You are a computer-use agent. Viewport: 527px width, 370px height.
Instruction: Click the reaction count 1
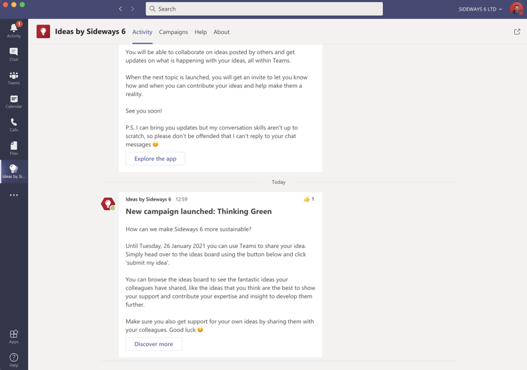click(x=313, y=199)
